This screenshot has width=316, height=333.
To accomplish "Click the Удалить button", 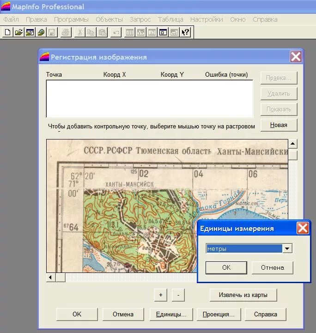I will pos(279,94).
